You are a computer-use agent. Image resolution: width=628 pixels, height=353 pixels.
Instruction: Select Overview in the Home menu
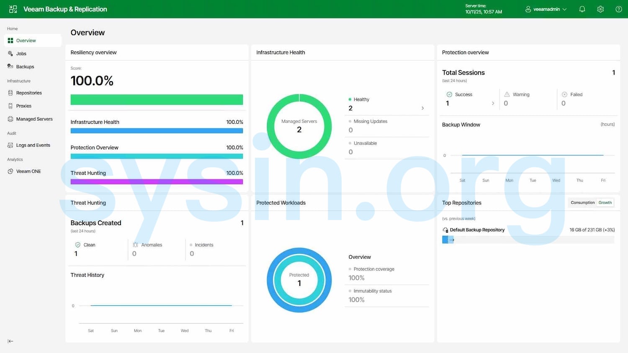(x=26, y=40)
